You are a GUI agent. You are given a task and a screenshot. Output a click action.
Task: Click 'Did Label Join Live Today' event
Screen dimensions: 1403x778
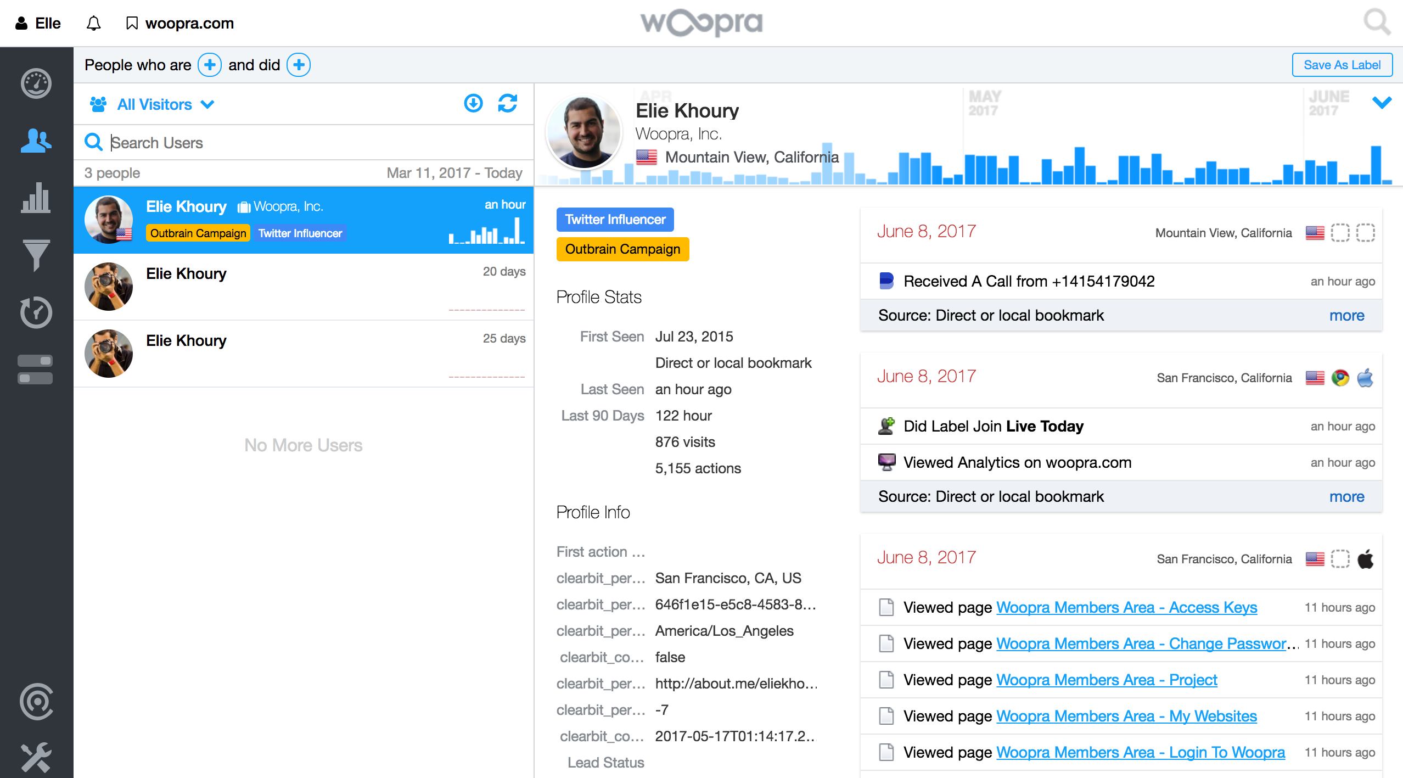(x=993, y=426)
